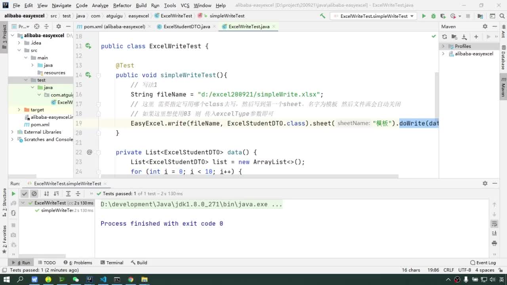Open Maven panel settings gear
This screenshot has height=285, width=507.
(485, 27)
